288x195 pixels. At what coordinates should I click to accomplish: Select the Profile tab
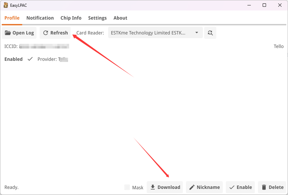click(x=12, y=18)
